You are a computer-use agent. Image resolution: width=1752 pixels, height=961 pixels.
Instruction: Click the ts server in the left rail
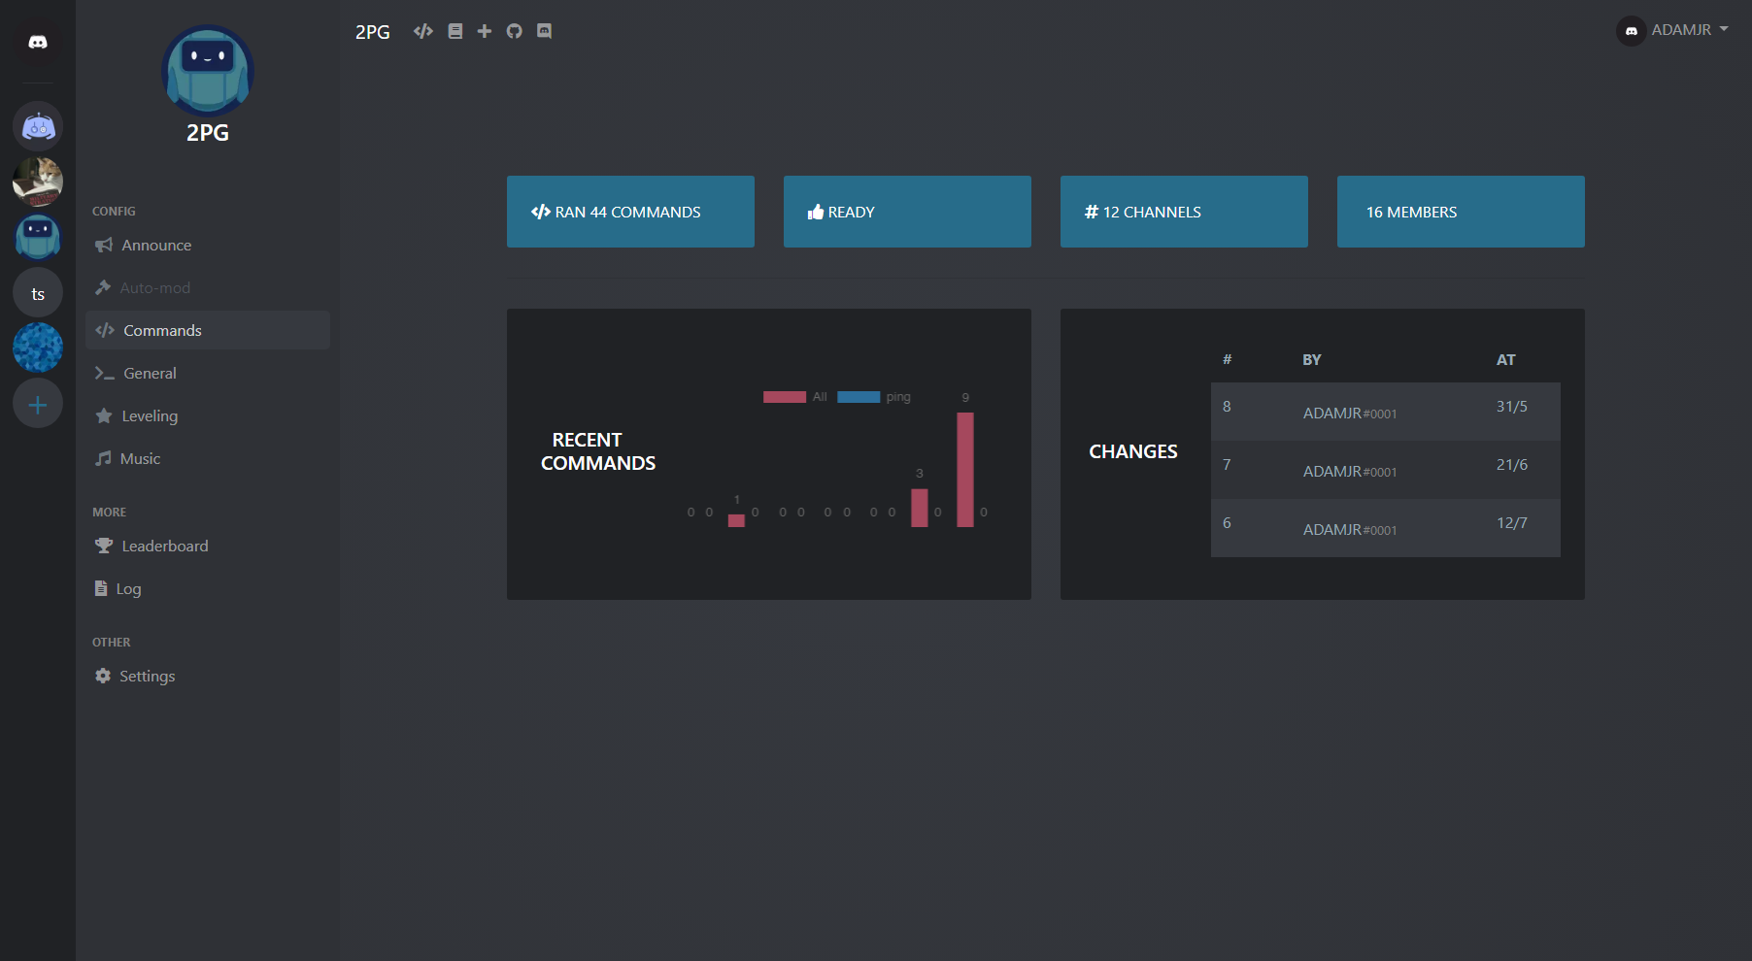pyautogui.click(x=37, y=292)
